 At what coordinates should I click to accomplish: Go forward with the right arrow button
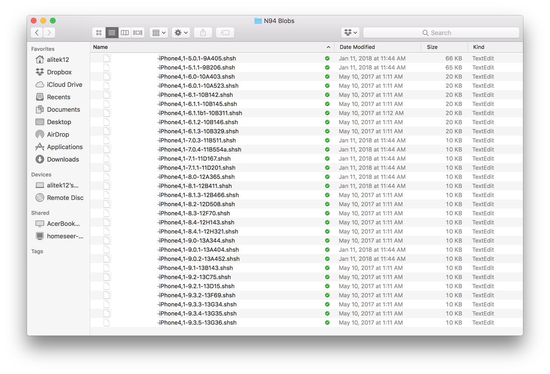[49, 33]
